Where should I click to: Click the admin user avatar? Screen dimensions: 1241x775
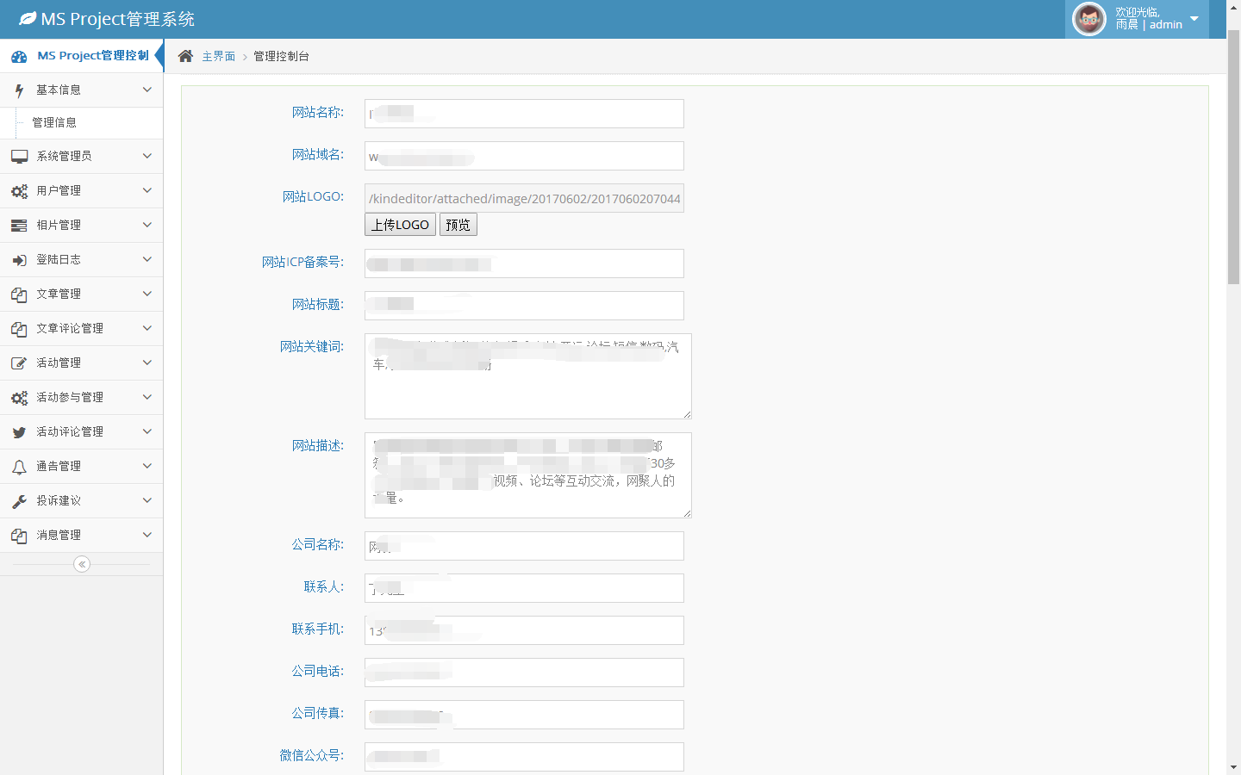pyautogui.click(x=1088, y=19)
